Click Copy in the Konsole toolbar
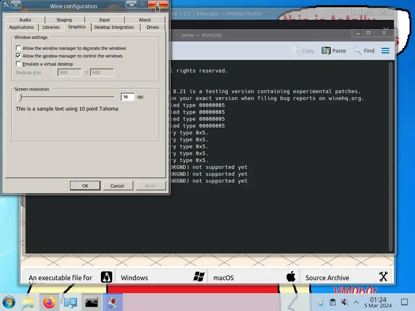This screenshot has width=415, height=311. tap(303, 51)
